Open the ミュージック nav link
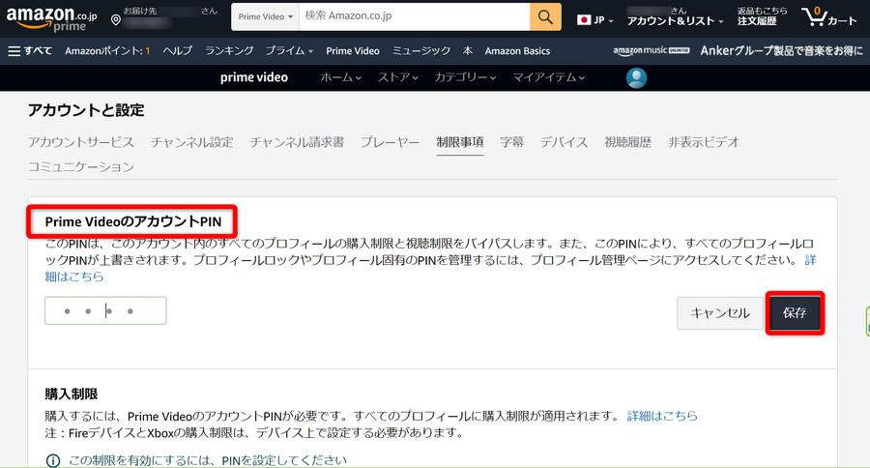This screenshot has width=870, height=468. click(x=421, y=50)
